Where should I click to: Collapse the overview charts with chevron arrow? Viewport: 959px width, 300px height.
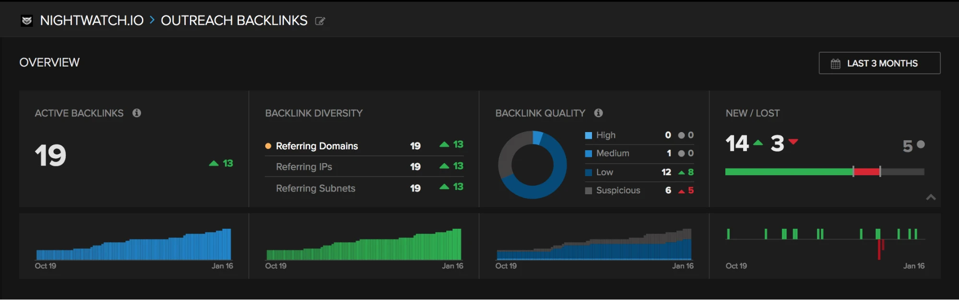(x=931, y=197)
